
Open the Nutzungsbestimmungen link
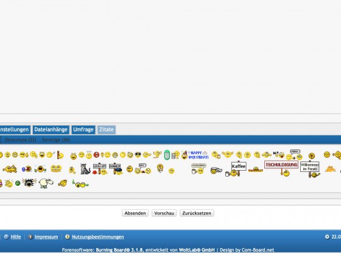[x=98, y=237]
